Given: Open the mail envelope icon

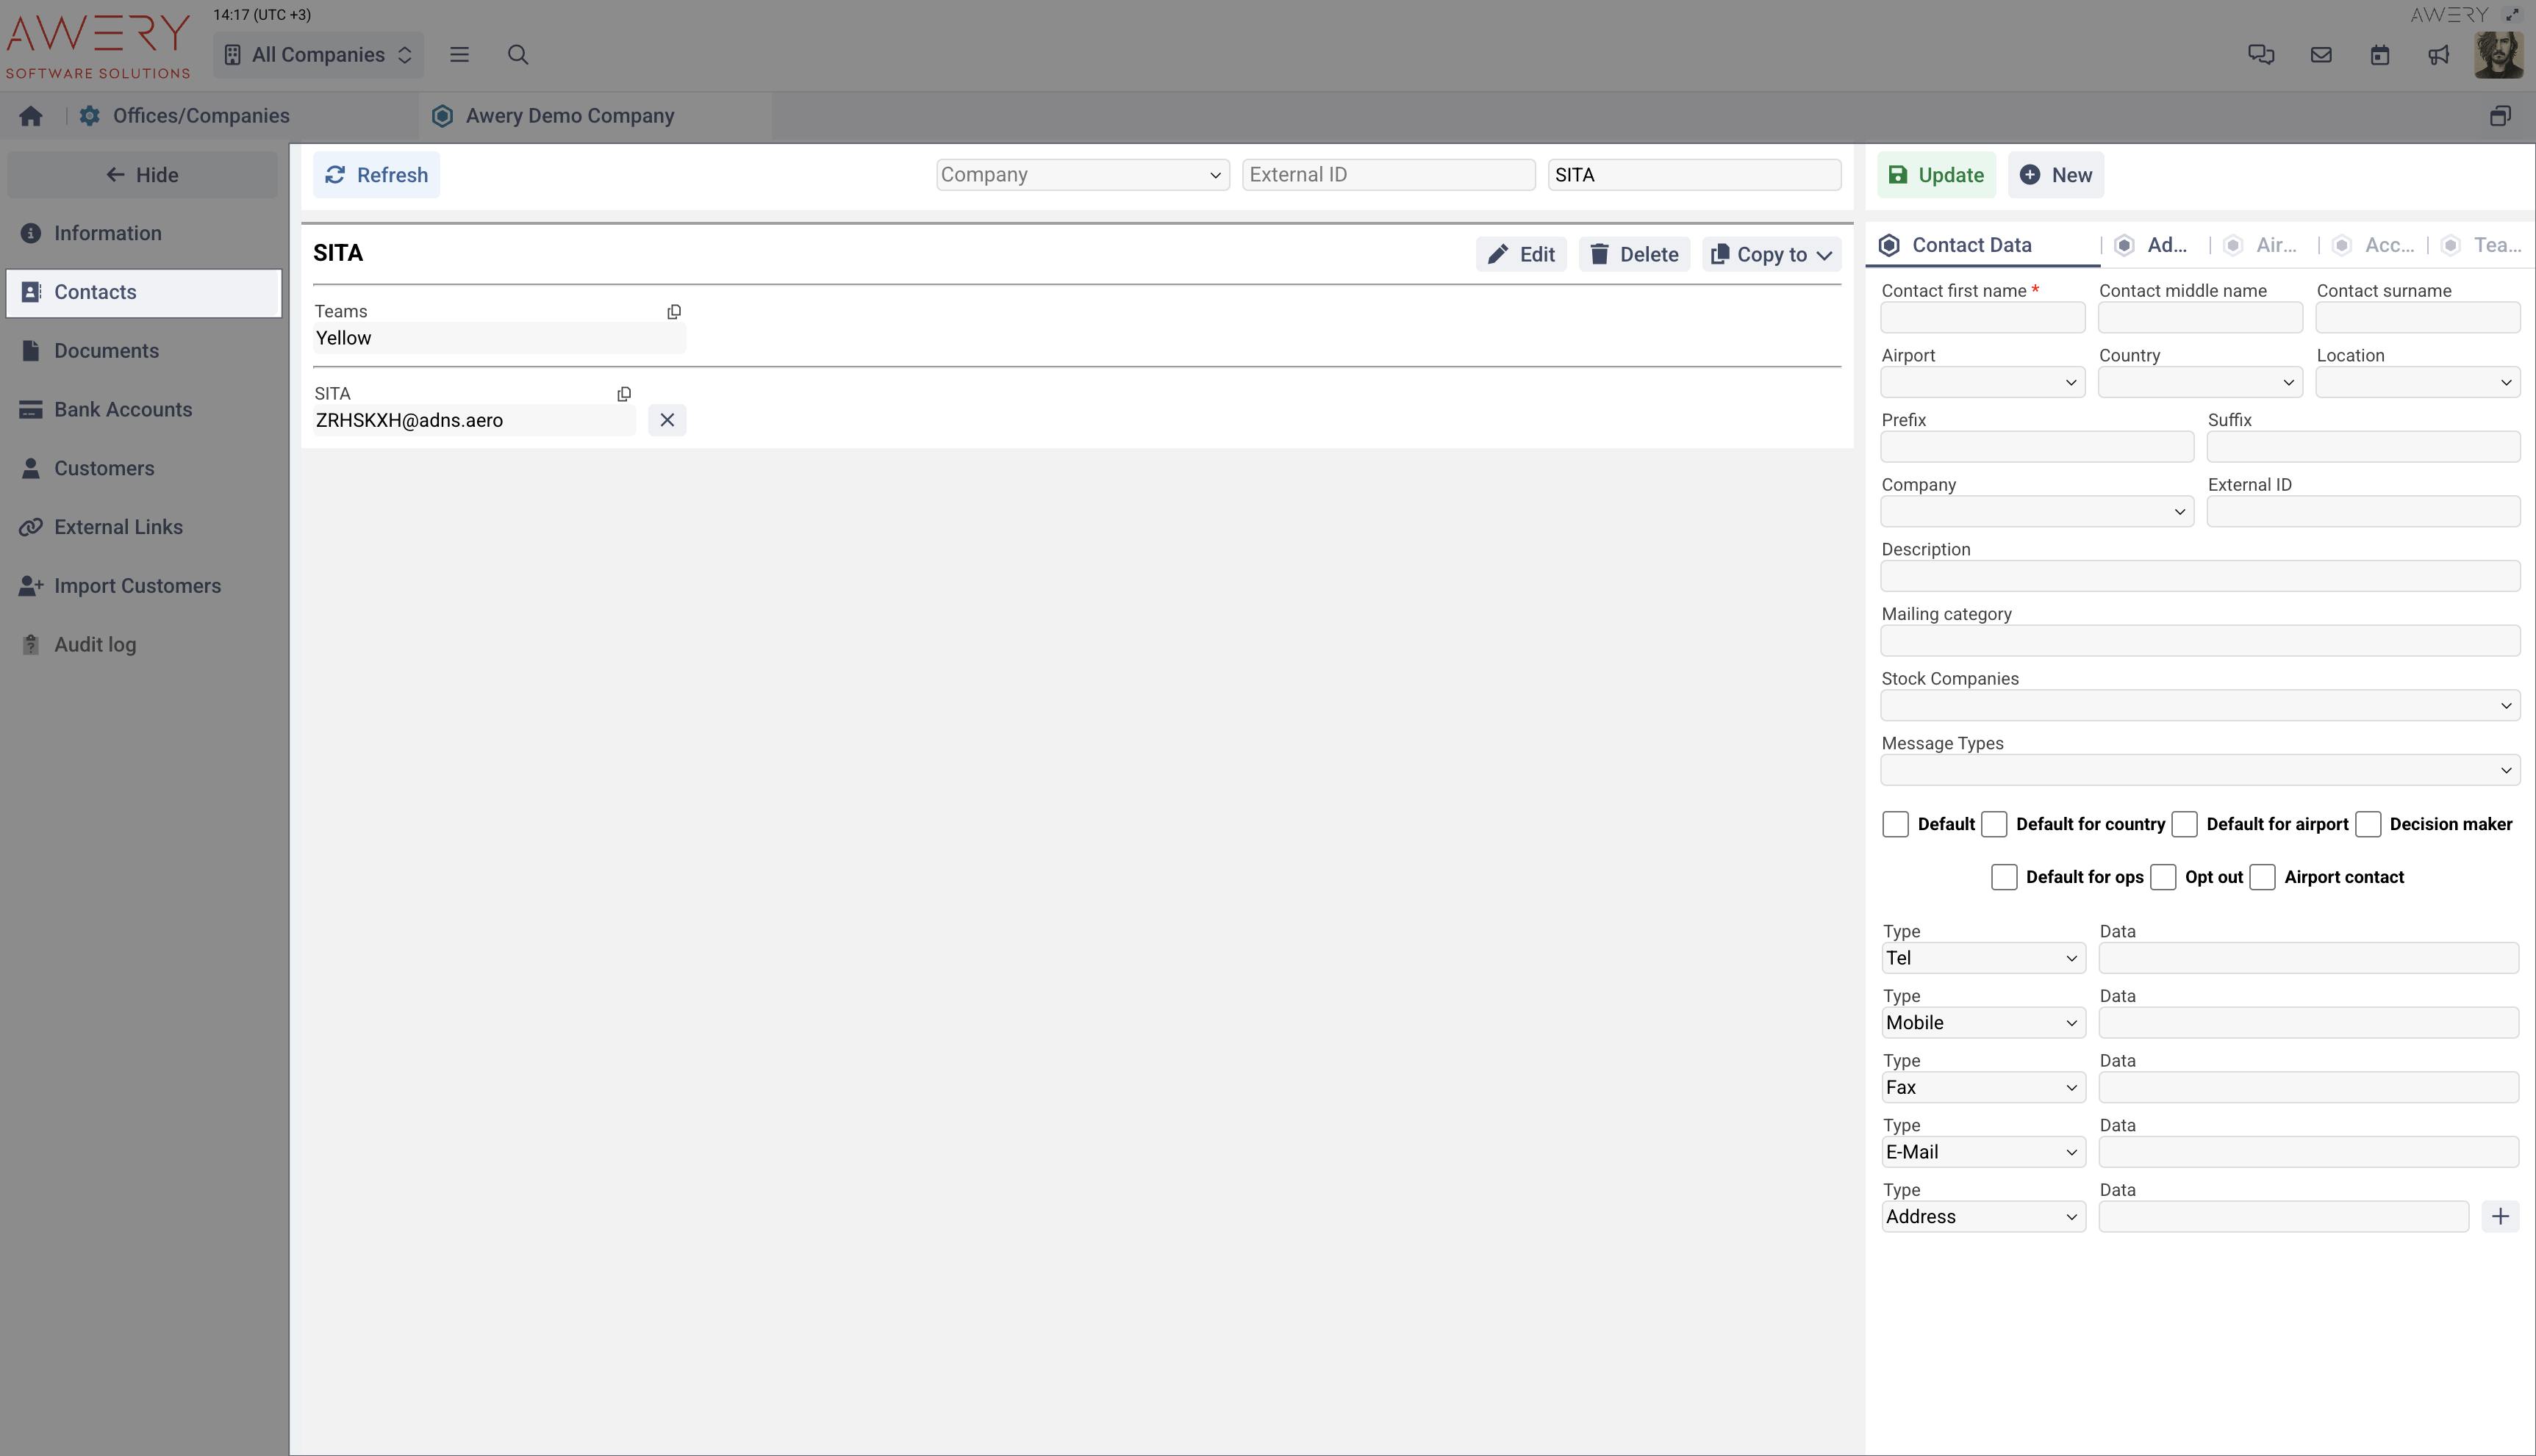Looking at the screenshot, I should tap(2321, 55).
